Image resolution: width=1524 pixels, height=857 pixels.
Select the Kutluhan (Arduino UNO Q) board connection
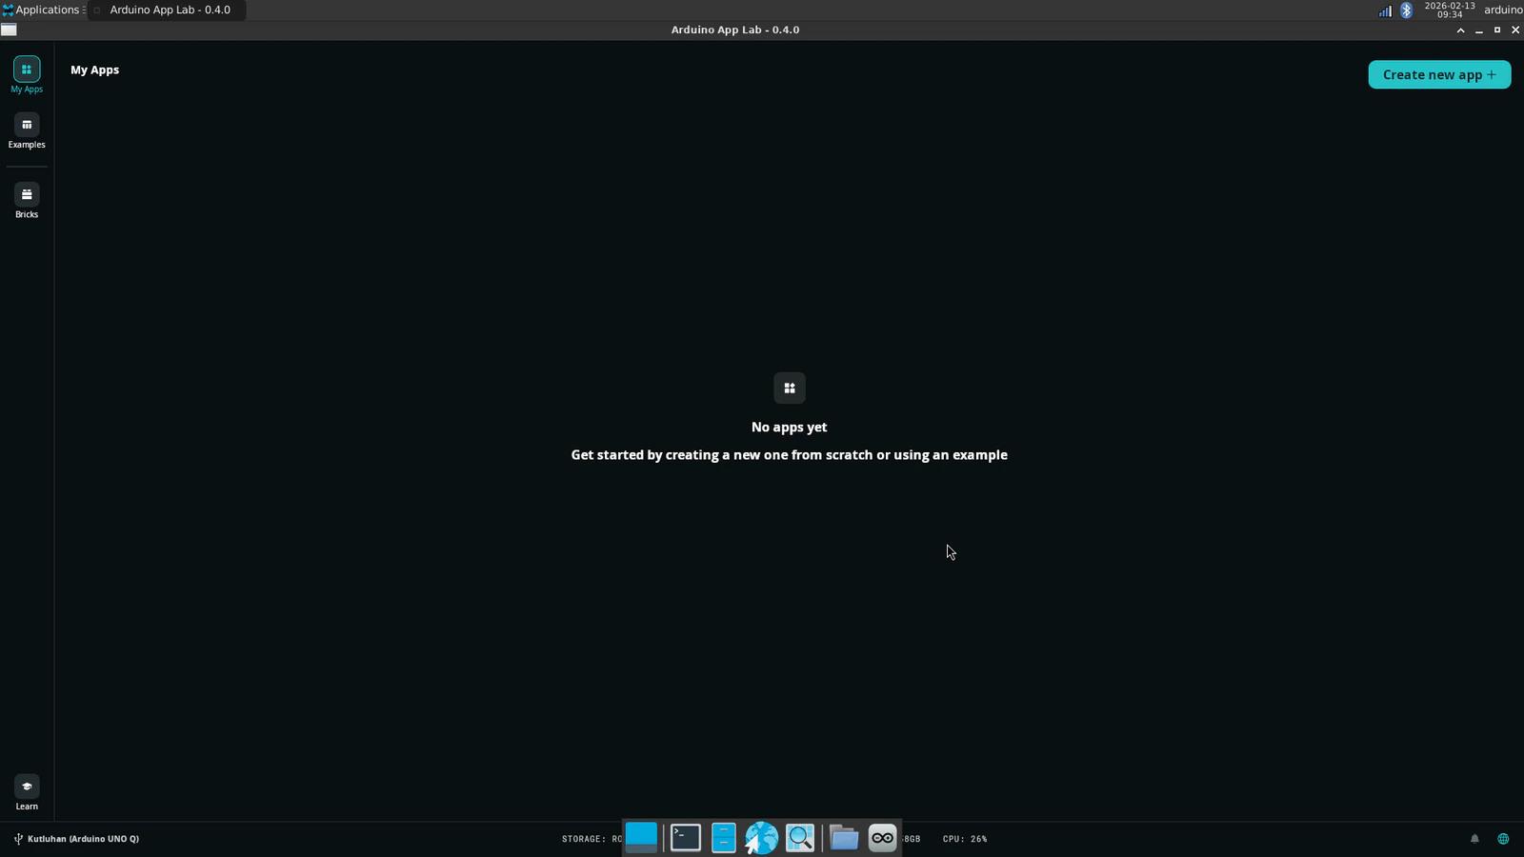tap(76, 839)
